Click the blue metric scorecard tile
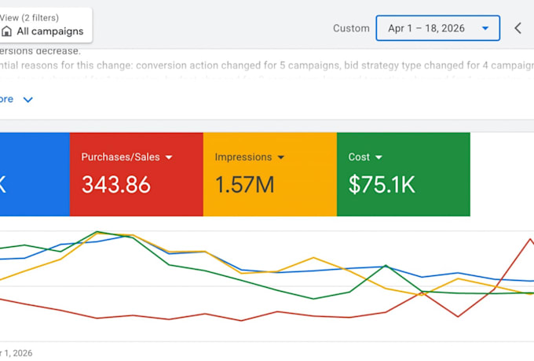 point(35,175)
